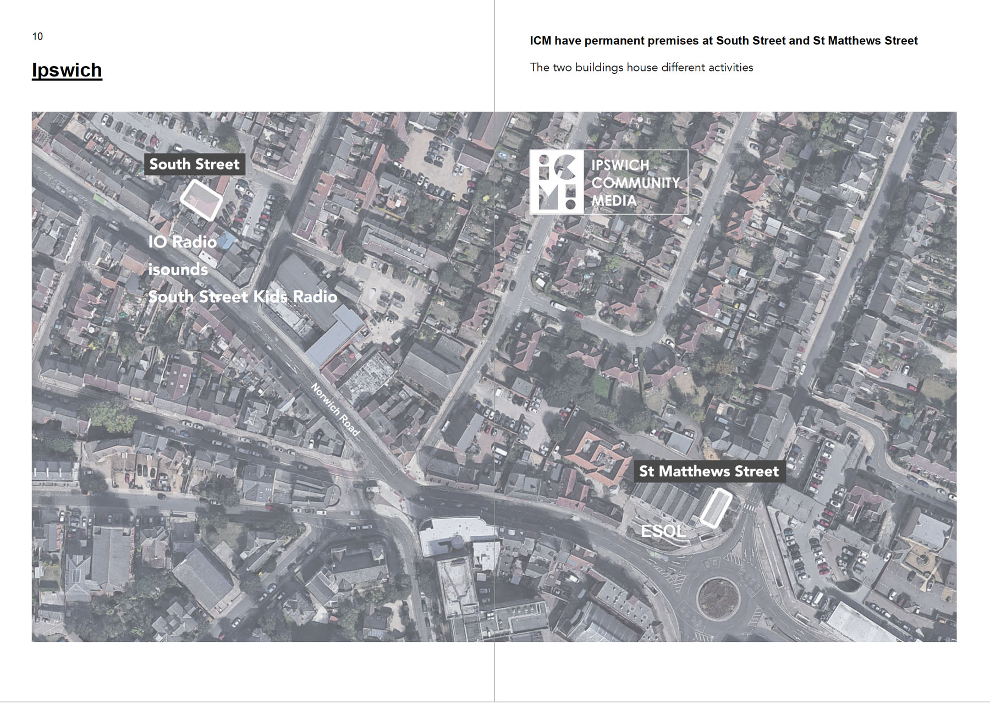Screen dimensions: 990x703
Task: Click the ICM logo icon on the map
Action: pyautogui.click(x=558, y=182)
